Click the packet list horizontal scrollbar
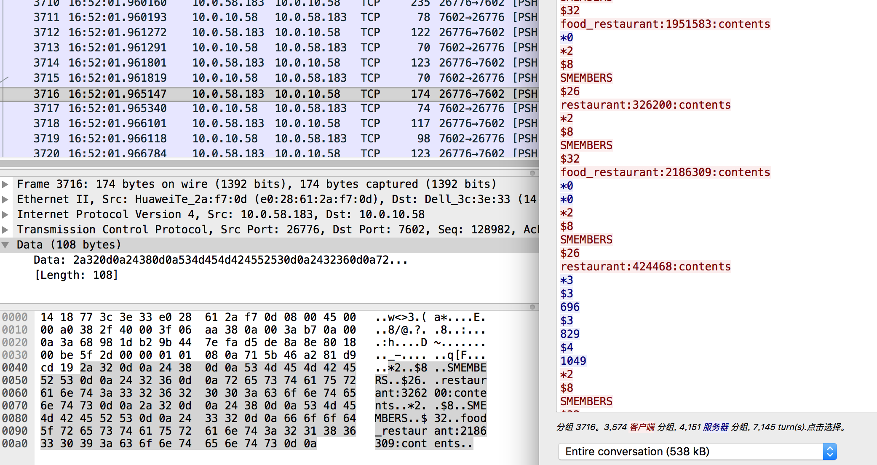The image size is (877, 465). pyautogui.click(x=270, y=163)
